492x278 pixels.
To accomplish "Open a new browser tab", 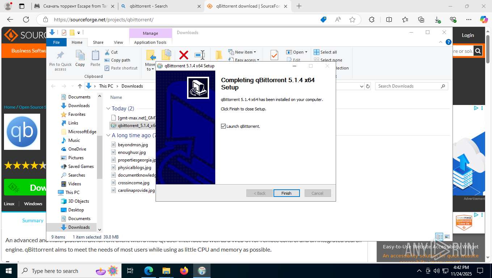I will click(x=299, y=6).
